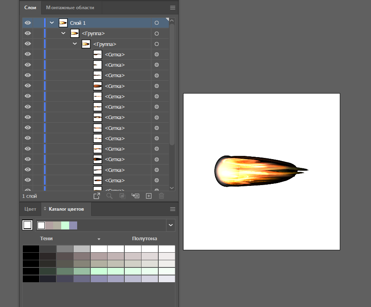
Task: Collapse the nested second <Группа> chevron
Action: coord(75,44)
